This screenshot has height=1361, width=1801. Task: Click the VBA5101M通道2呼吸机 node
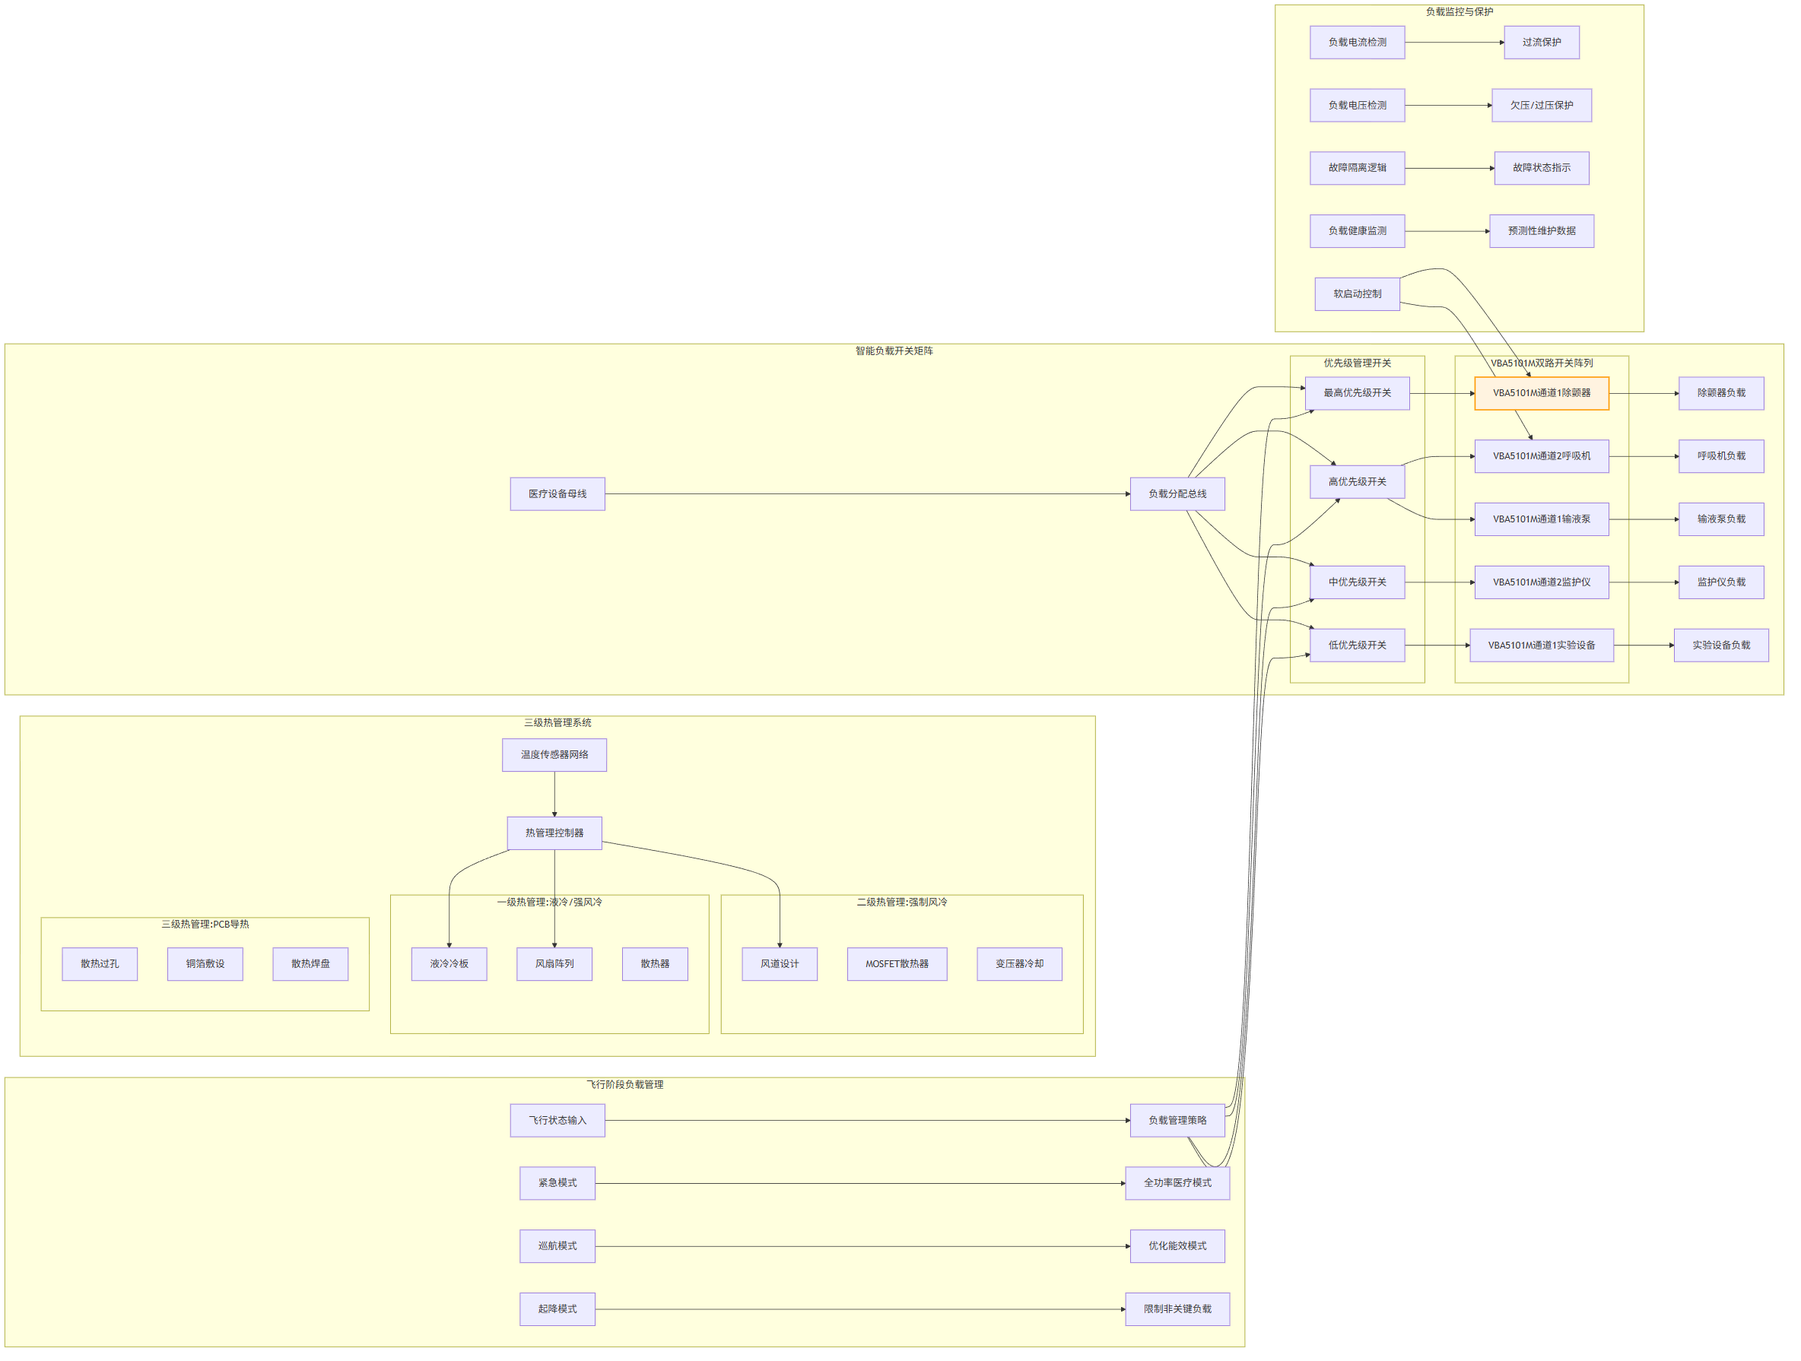click(1542, 457)
